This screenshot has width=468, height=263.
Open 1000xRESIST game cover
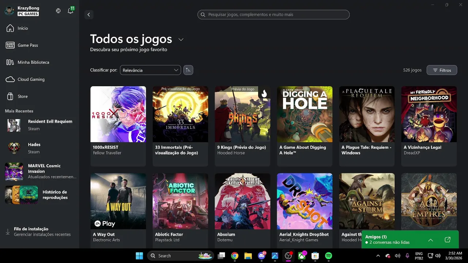[118, 114]
